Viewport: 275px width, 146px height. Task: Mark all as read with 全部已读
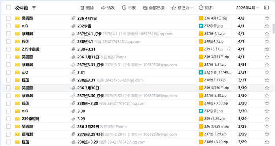pos(153,8)
